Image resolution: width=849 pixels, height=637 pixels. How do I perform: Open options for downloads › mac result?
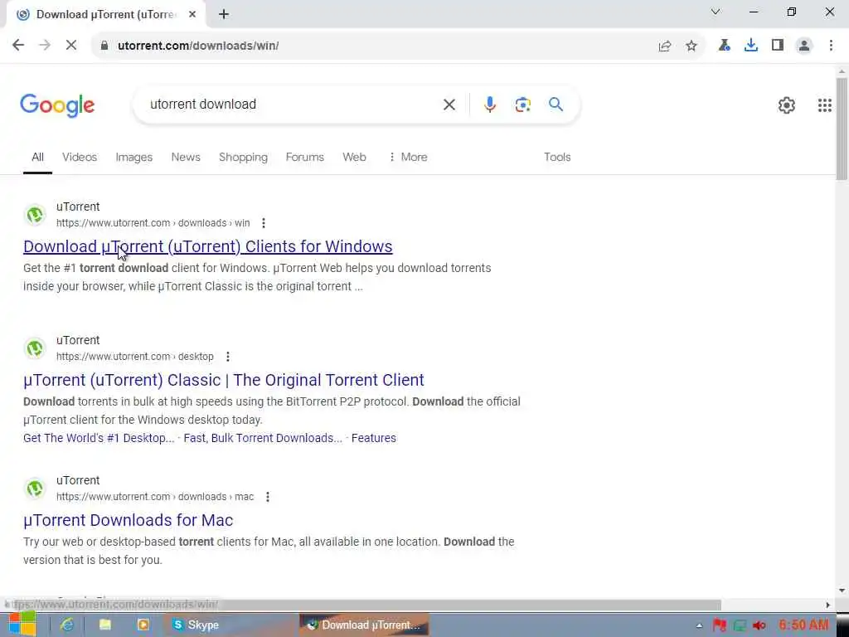pyautogui.click(x=268, y=497)
